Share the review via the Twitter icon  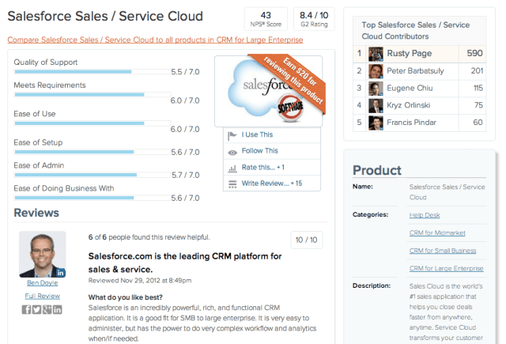37,309
